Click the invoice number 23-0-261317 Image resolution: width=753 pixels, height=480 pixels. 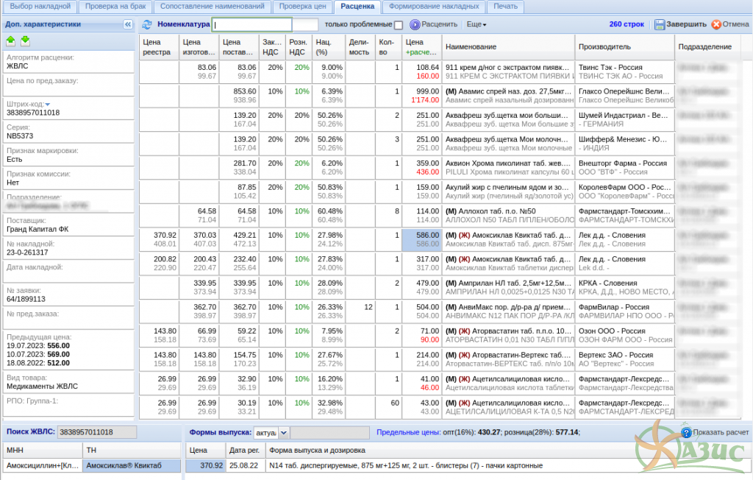27,253
